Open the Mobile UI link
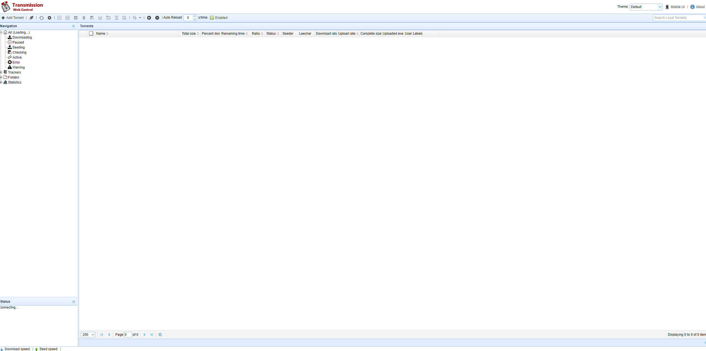Viewport: 706px width, 351px height. point(675,7)
